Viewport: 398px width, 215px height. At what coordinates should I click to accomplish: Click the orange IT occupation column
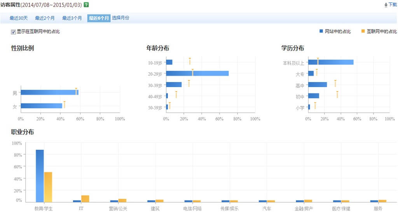[85, 199]
